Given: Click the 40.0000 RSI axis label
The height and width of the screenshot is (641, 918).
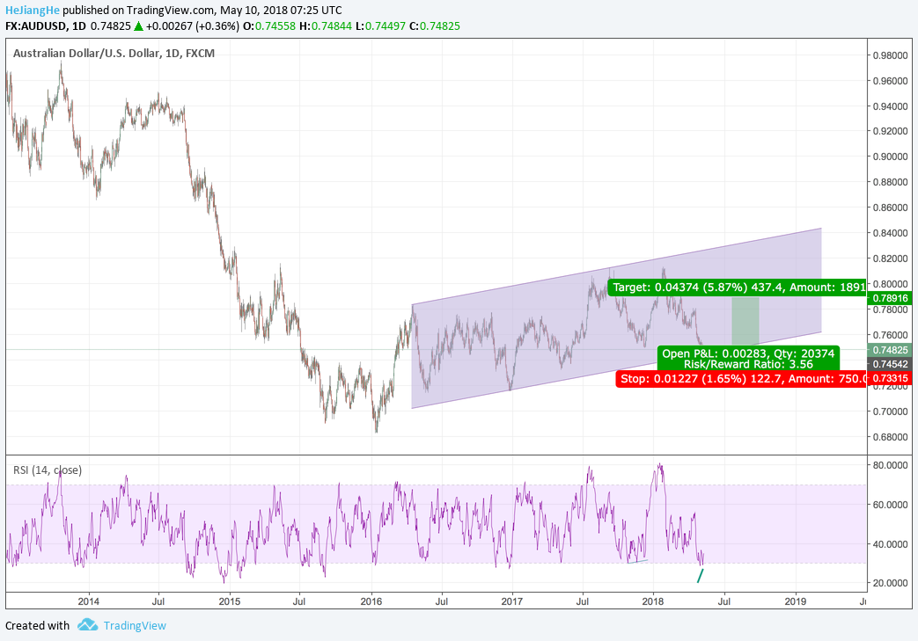Looking at the screenshot, I should [x=891, y=544].
